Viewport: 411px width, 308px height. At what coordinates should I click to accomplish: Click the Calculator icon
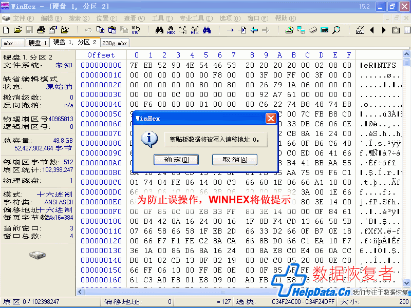(325, 30)
